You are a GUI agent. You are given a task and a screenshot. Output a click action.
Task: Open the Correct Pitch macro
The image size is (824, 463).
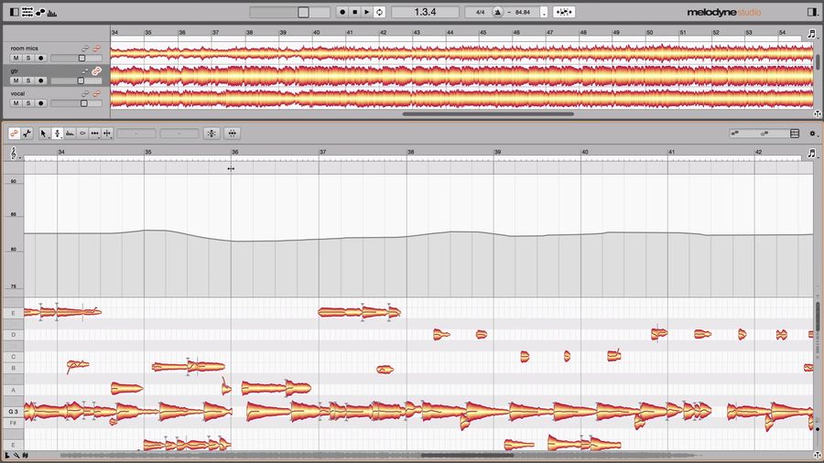click(211, 134)
